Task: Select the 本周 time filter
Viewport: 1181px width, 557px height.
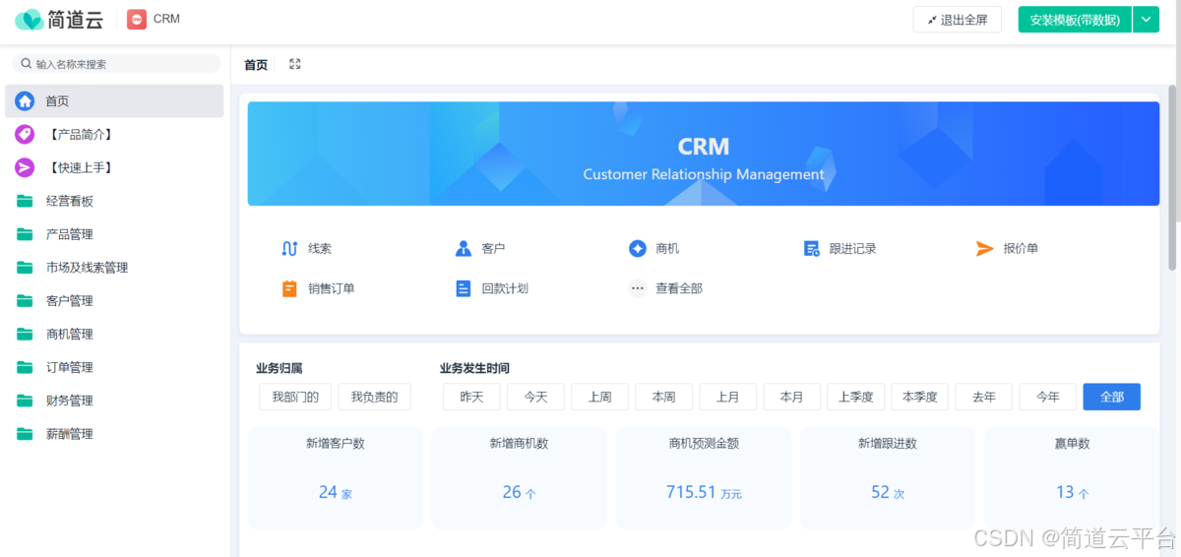Action: point(664,397)
